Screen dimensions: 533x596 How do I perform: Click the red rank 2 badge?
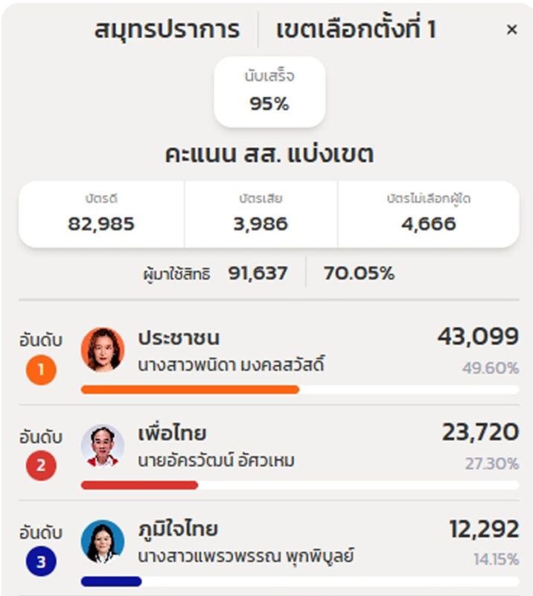click(41, 466)
